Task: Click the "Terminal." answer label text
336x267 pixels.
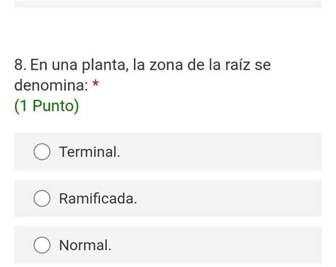Action: pyautogui.click(x=89, y=152)
